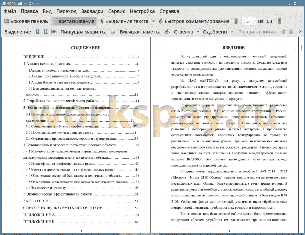The width and height of the screenshot is (305, 235).
Task: Choose the Висящая заметка inline note tool
Action: [x=140, y=32]
